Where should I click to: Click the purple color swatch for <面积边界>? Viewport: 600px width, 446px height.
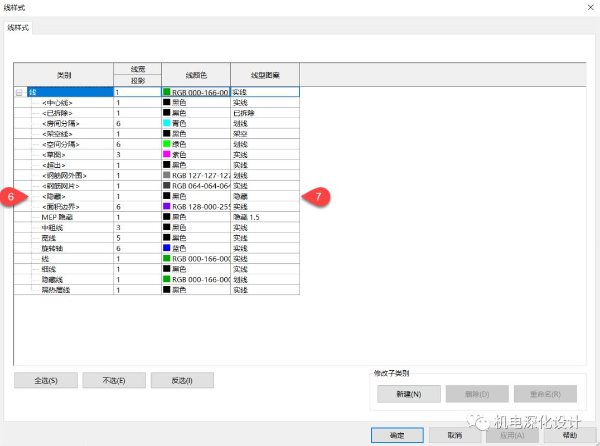(x=167, y=207)
